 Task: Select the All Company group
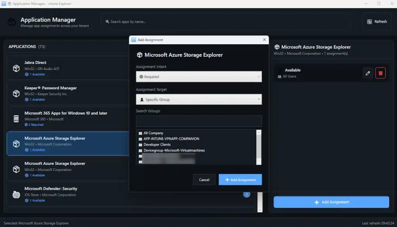154,133
